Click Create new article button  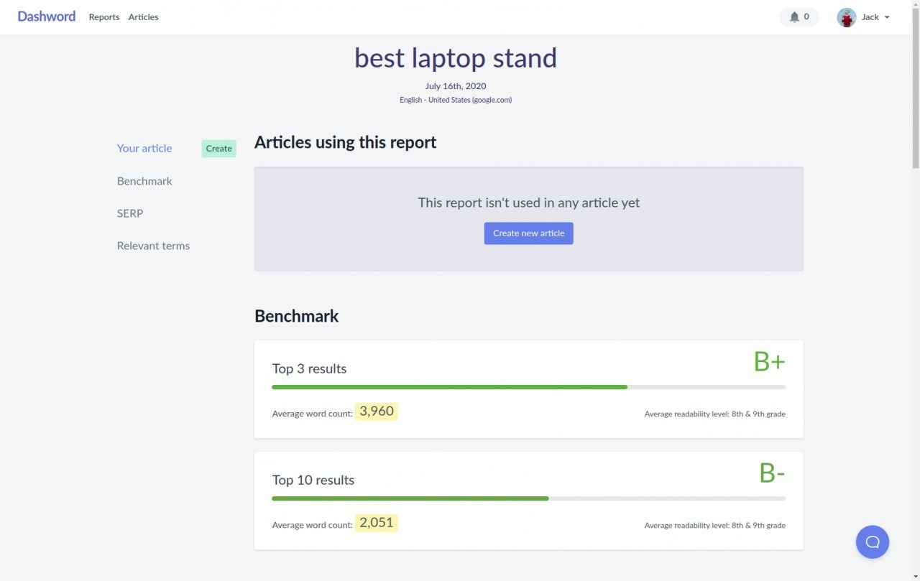[x=529, y=233]
